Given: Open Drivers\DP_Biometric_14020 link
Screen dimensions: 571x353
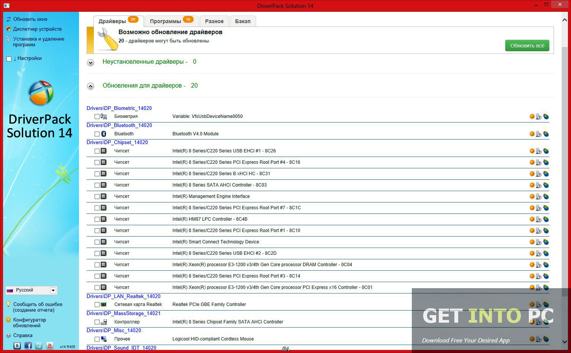Looking at the screenshot, I should coord(119,108).
